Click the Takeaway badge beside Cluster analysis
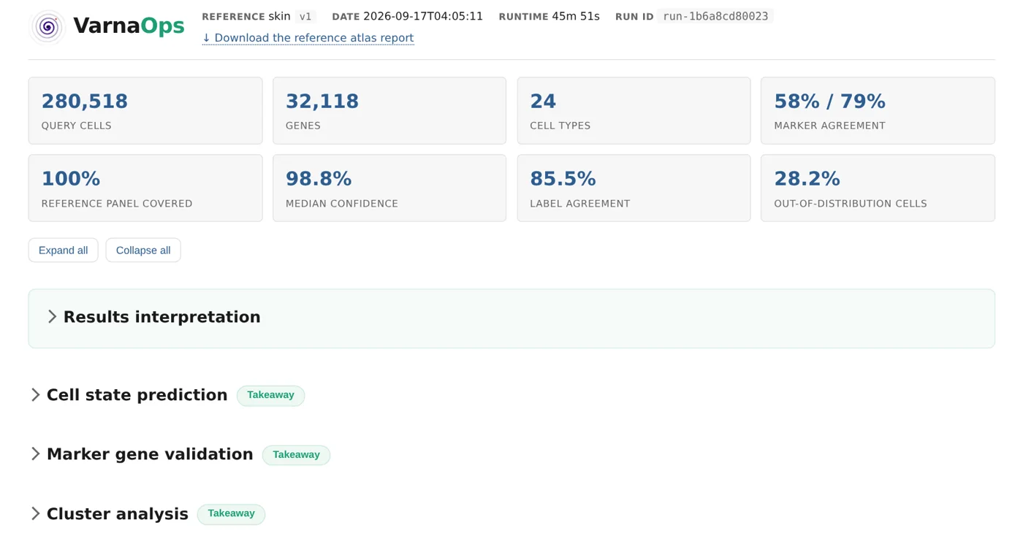This screenshot has width=1023, height=544. coord(231,514)
